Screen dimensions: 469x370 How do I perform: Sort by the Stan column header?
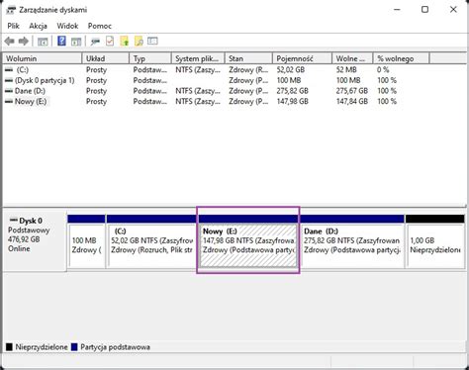pyautogui.click(x=248, y=58)
